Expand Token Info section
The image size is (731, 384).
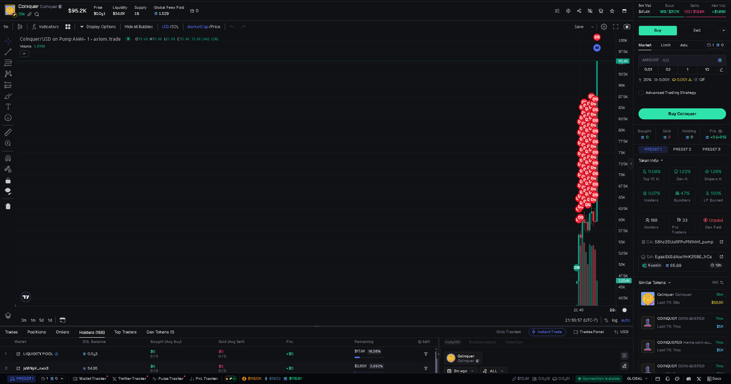tap(651, 161)
